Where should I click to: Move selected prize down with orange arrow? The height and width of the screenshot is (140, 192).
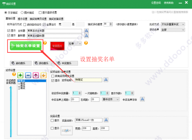coord(43,75)
